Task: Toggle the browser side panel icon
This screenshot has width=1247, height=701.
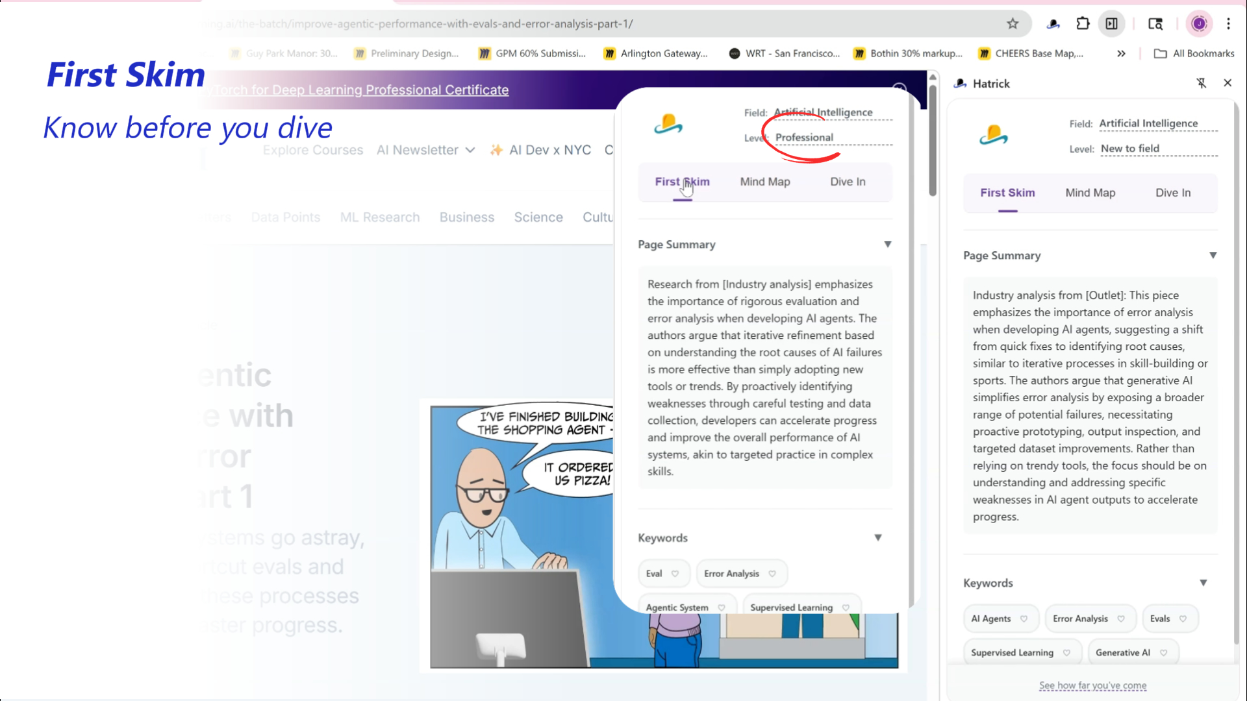Action: tap(1112, 24)
